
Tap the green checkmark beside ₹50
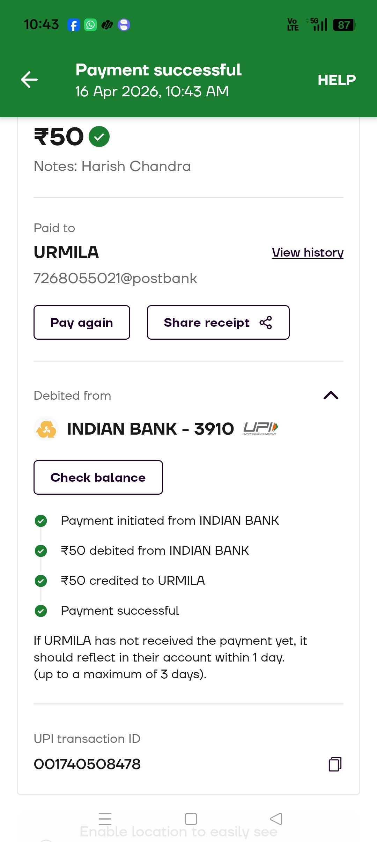pyautogui.click(x=99, y=136)
